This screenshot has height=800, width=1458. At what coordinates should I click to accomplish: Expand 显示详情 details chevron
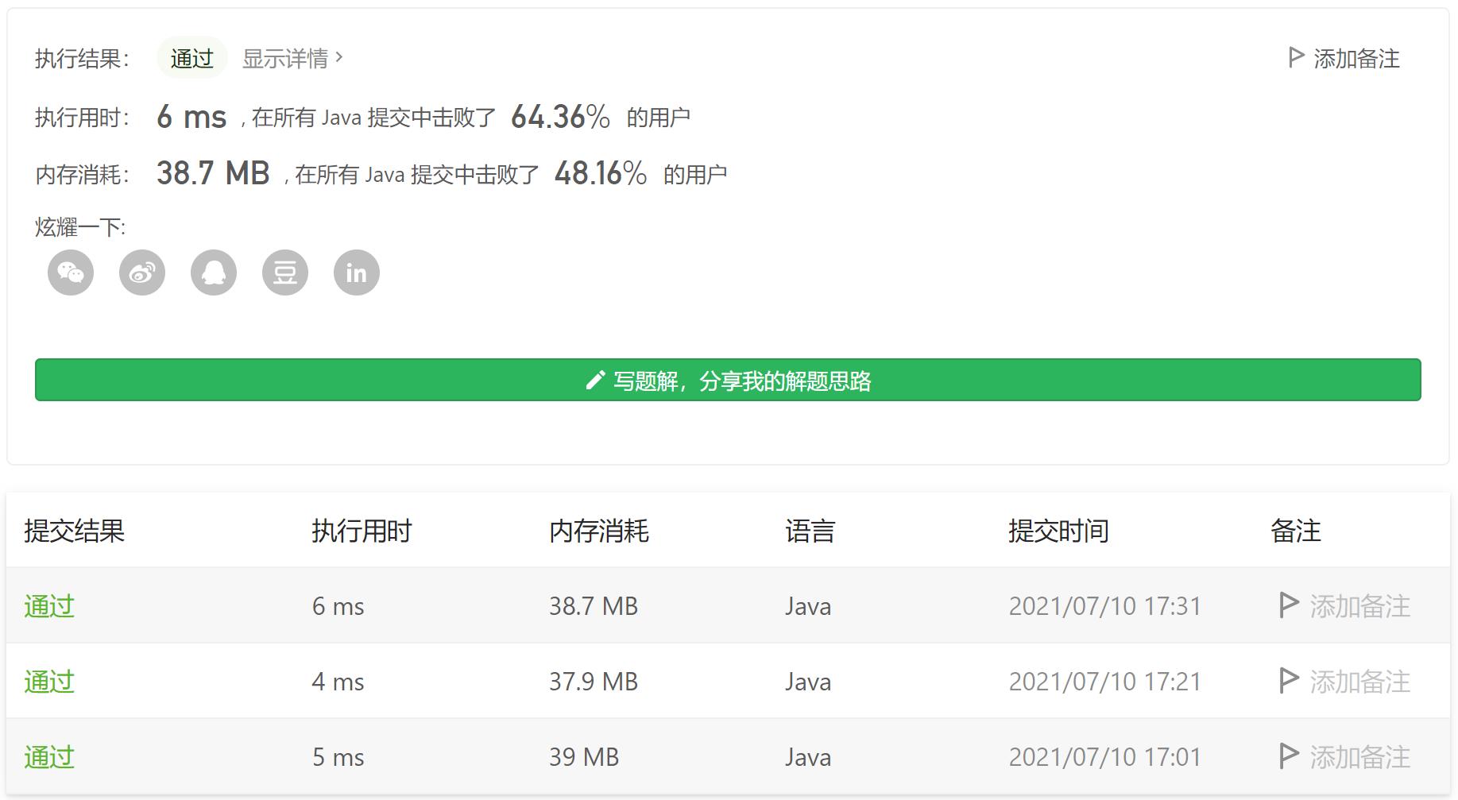click(339, 57)
